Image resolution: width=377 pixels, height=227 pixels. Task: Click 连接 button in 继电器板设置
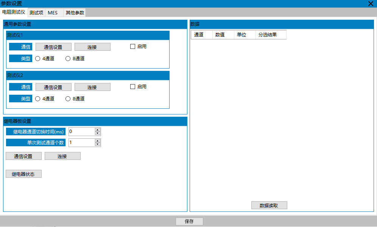(x=62, y=156)
